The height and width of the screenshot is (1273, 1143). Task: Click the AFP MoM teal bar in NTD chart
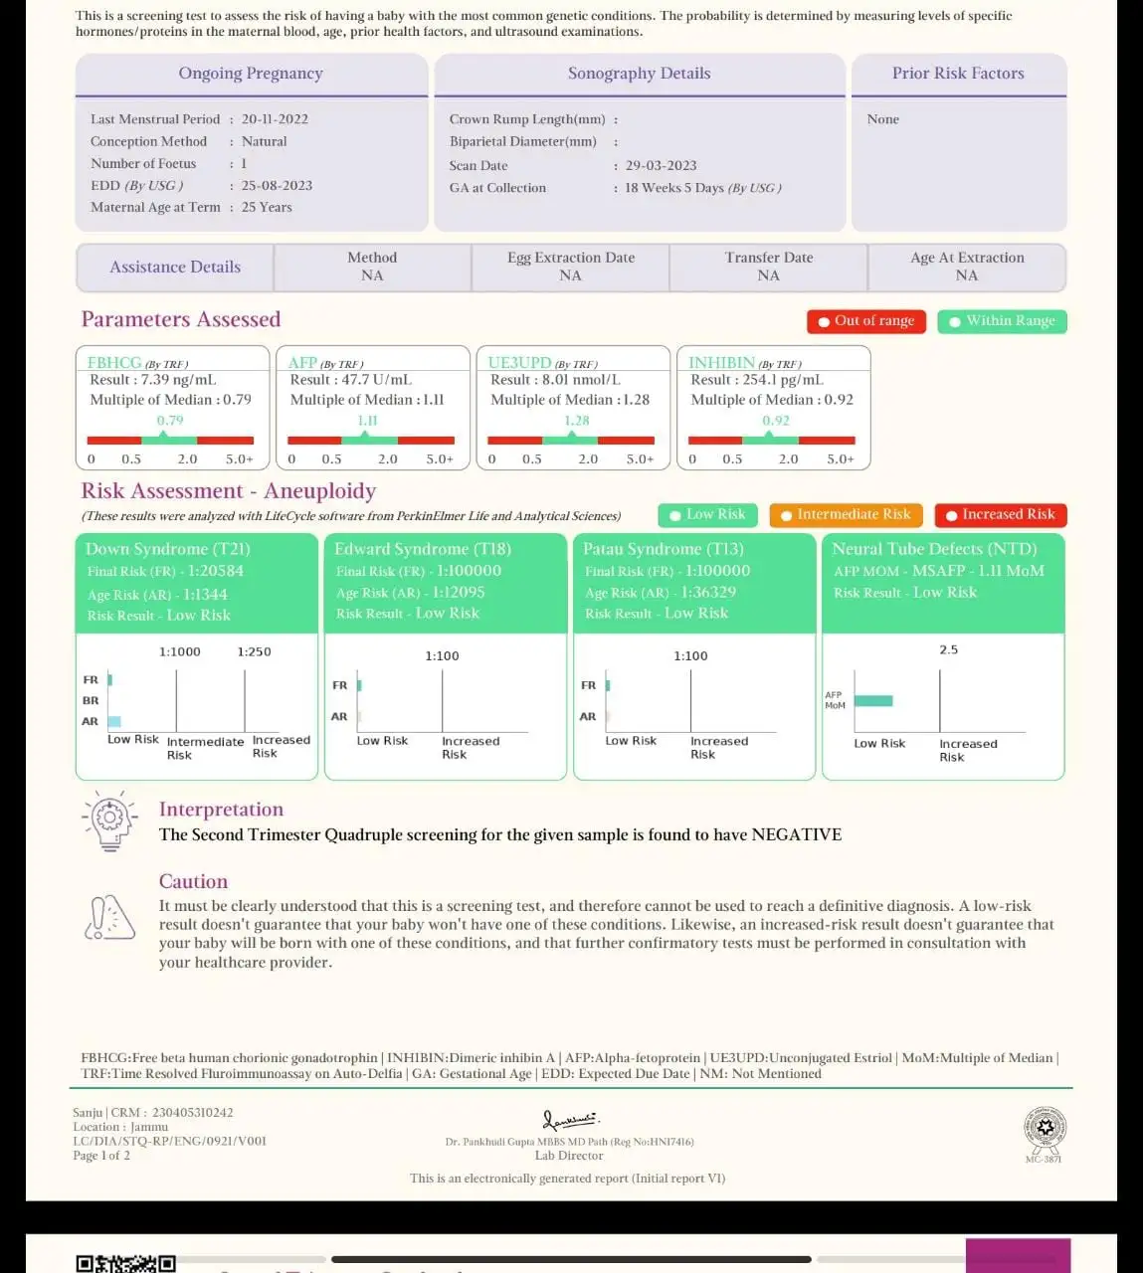coord(873,701)
